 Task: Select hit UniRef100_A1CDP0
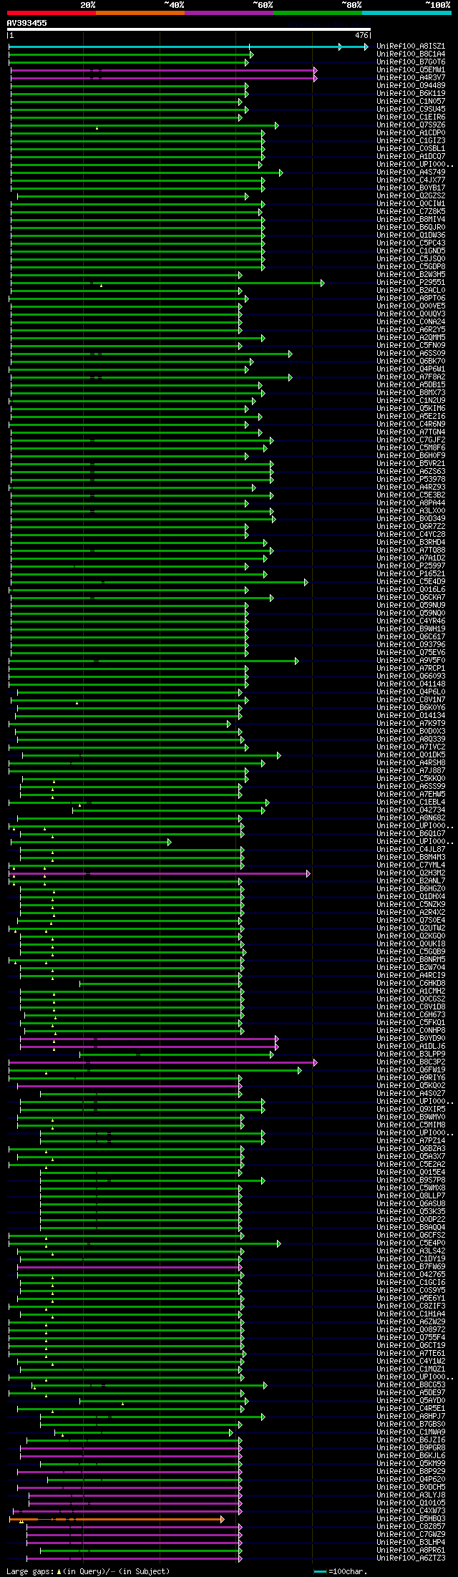pos(411,133)
